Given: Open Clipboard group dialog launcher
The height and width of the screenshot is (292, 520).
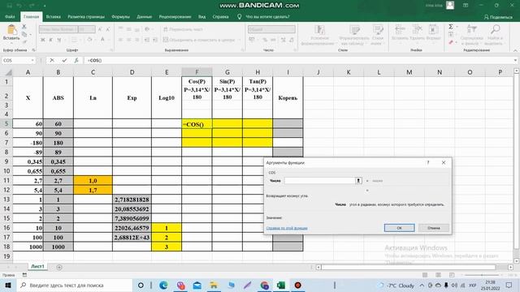Looking at the screenshot, I should [33, 50].
